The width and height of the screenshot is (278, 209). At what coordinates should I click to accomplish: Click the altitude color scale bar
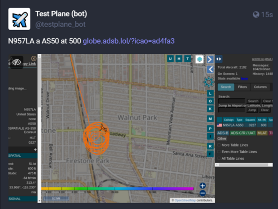(x=117, y=188)
